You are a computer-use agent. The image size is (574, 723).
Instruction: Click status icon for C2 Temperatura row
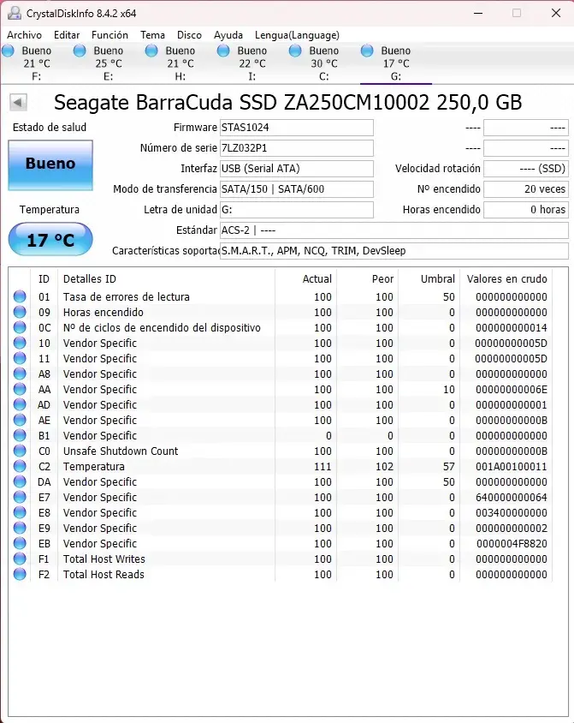[20, 466]
